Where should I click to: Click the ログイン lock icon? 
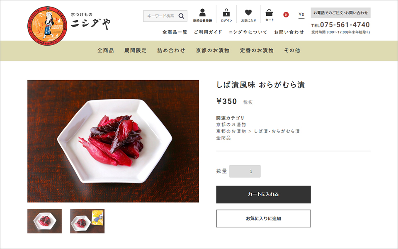(226, 12)
